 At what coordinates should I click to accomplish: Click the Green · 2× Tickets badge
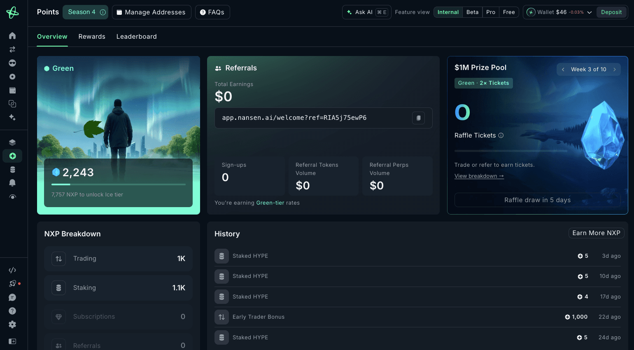484,83
